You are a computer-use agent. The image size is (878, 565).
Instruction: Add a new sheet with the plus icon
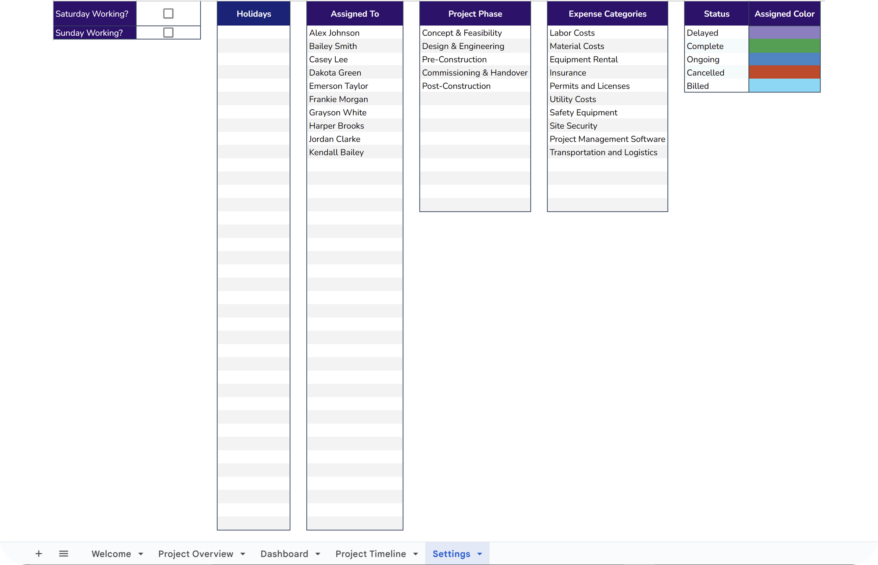[38, 554]
